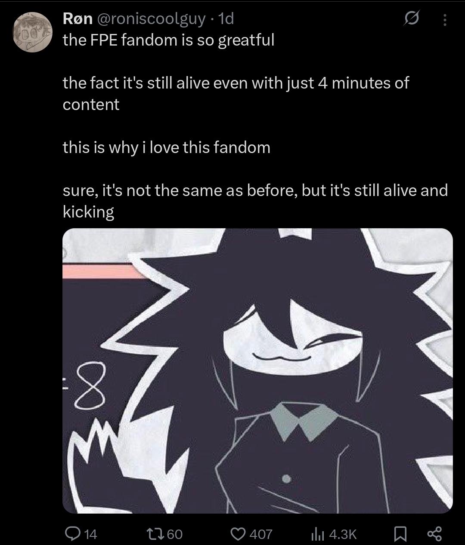Bookmark the post with the bookmark icon
Image resolution: width=465 pixels, height=545 pixels.
point(400,534)
